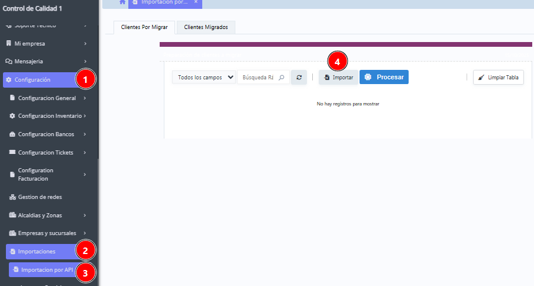Expand the Configuracion General submenu
534x286 pixels.
[85, 98]
